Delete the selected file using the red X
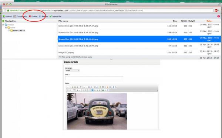The height and width of the screenshot is (138, 222). [33, 16]
